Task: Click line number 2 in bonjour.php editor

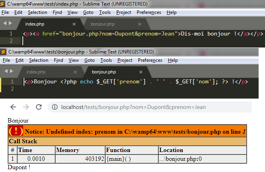Action: [x=12, y=89]
